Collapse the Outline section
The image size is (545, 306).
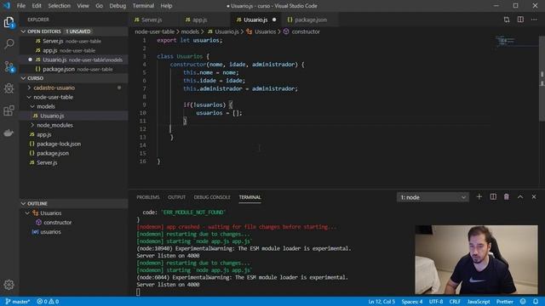tap(23, 203)
